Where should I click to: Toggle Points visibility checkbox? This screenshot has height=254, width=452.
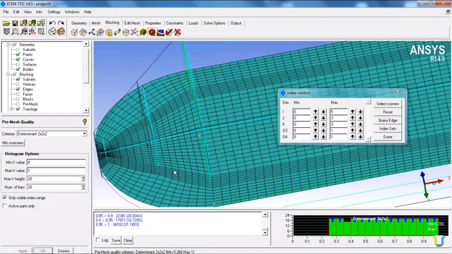(x=18, y=54)
